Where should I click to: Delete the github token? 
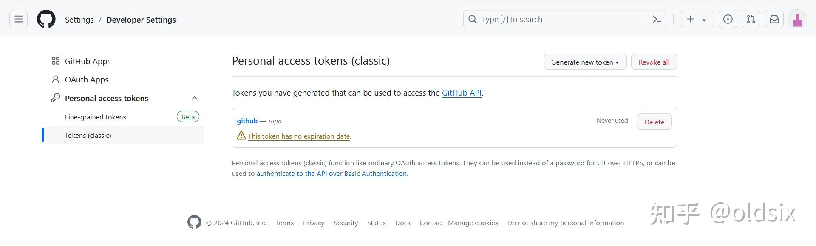654,122
